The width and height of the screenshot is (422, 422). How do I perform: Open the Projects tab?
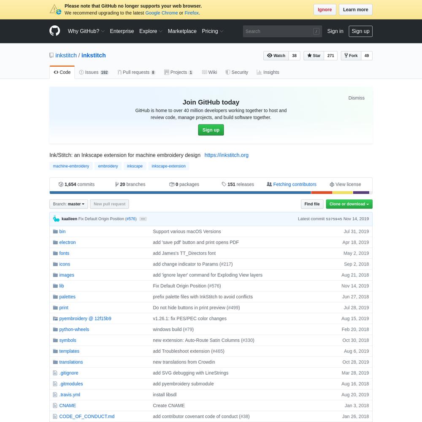[x=179, y=72]
